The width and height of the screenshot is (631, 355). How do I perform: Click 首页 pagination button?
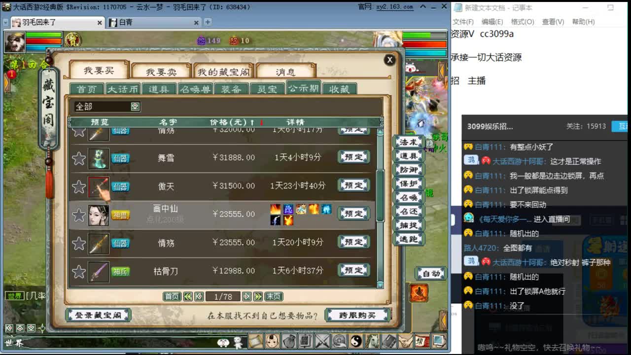pos(172,296)
